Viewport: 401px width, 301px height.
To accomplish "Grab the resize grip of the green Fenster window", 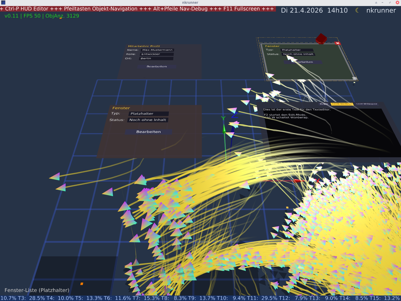I will [x=354, y=79].
